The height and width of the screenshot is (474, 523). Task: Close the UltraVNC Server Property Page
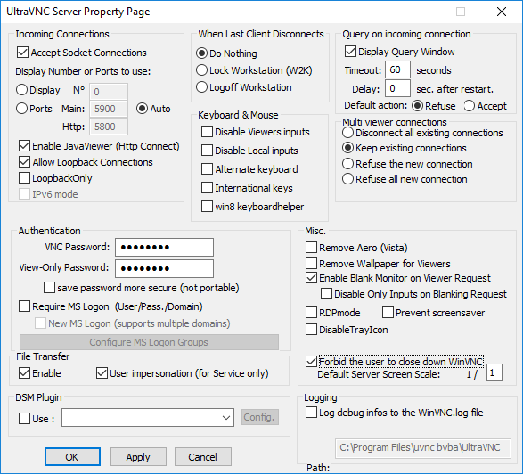(502, 12)
